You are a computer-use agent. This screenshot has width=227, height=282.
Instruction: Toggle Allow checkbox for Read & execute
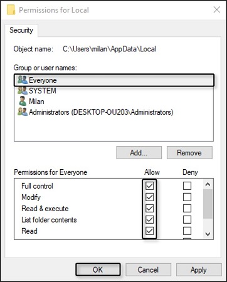(149, 208)
